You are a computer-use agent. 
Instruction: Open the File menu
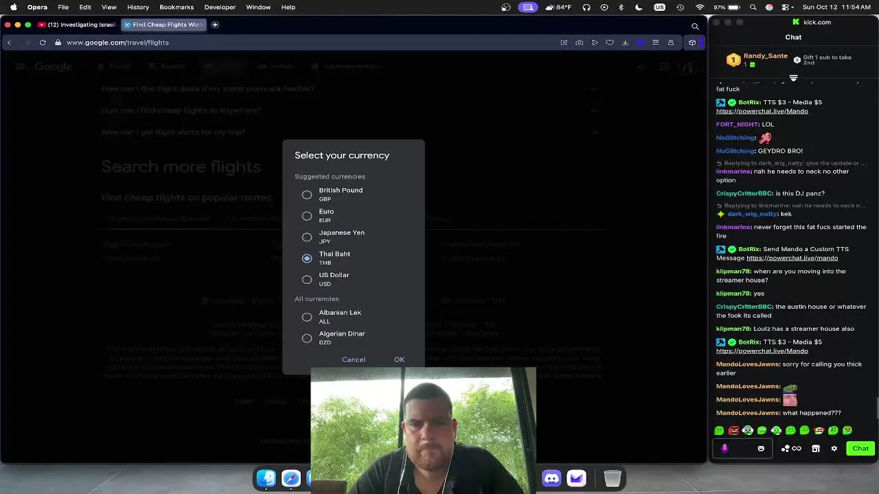(63, 7)
